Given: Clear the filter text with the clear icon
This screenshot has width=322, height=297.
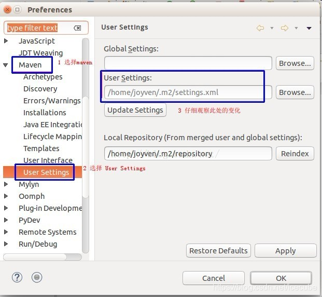Looking at the screenshot, I should point(77,28).
